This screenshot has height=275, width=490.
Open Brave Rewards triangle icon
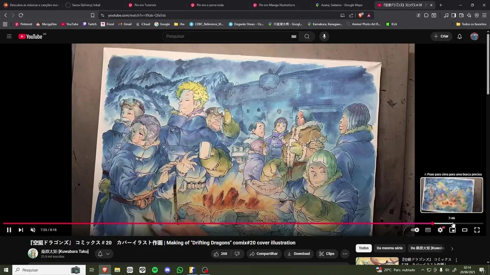point(369,15)
